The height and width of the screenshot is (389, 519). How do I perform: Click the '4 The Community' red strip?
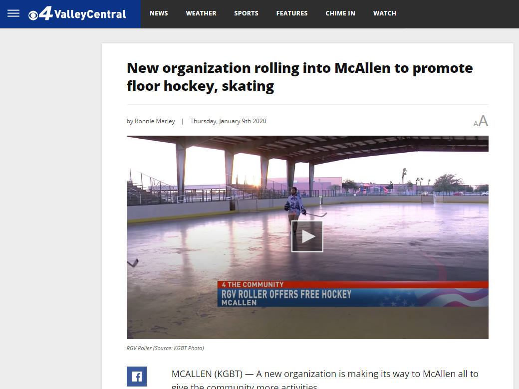pyautogui.click(x=353, y=284)
